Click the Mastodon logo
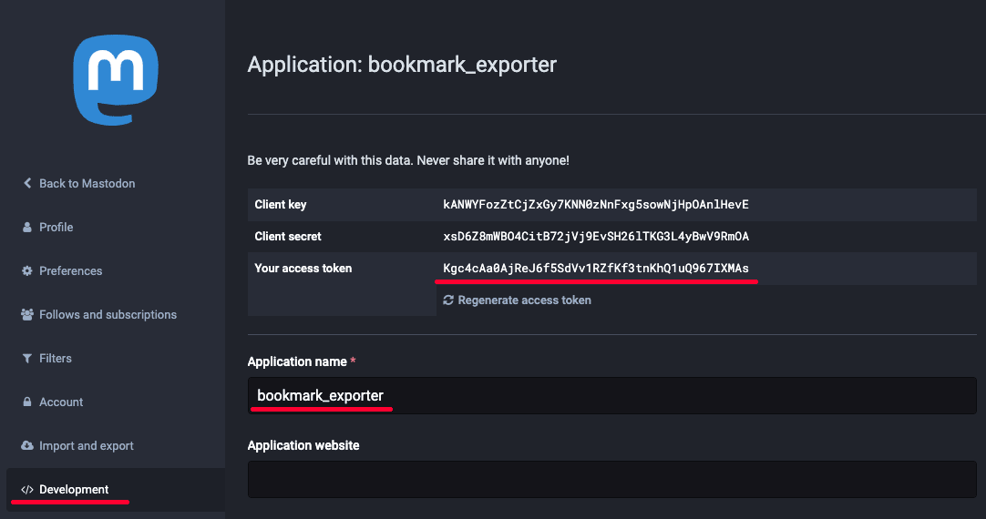986x519 pixels. [116, 80]
